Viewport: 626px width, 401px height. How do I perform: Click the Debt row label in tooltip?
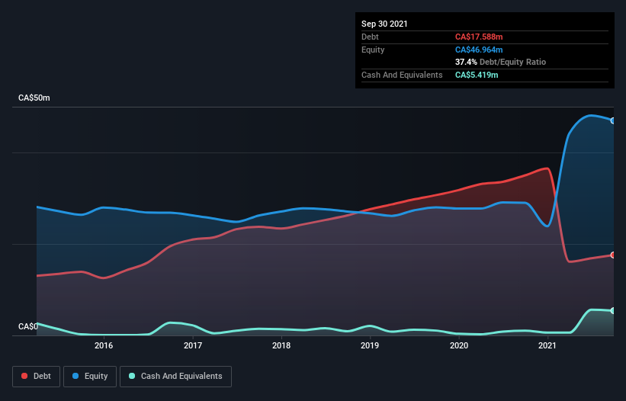(370, 37)
